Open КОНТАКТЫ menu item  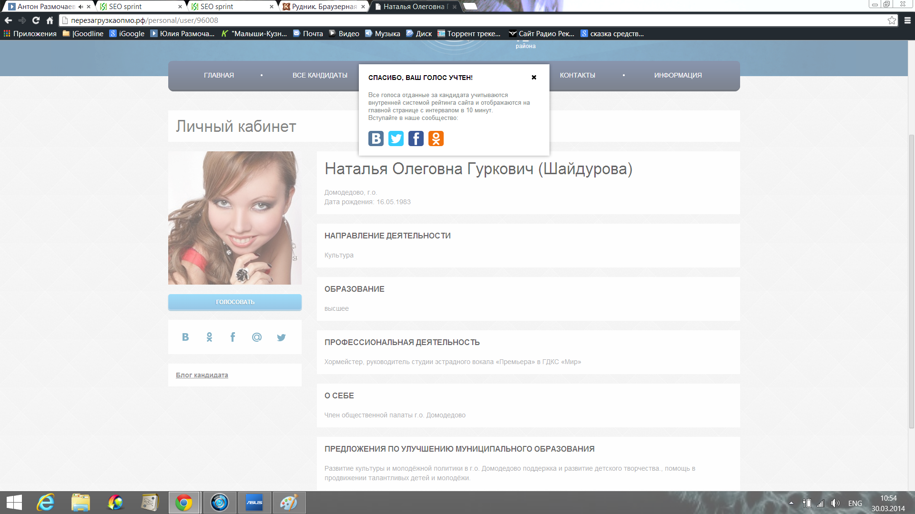[577, 75]
